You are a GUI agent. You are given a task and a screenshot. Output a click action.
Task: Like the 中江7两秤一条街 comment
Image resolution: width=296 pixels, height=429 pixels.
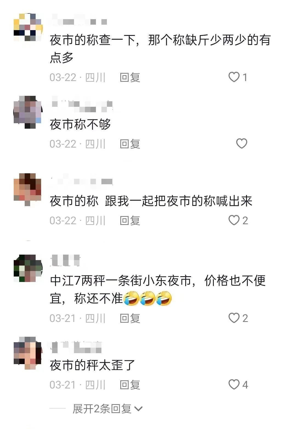234,318
